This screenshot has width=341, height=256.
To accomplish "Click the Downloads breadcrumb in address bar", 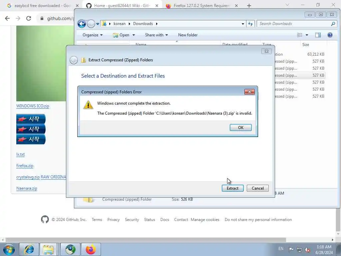I will click(143, 24).
